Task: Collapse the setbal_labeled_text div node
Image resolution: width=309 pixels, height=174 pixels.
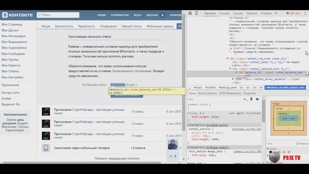Action: [x=230, y=69]
